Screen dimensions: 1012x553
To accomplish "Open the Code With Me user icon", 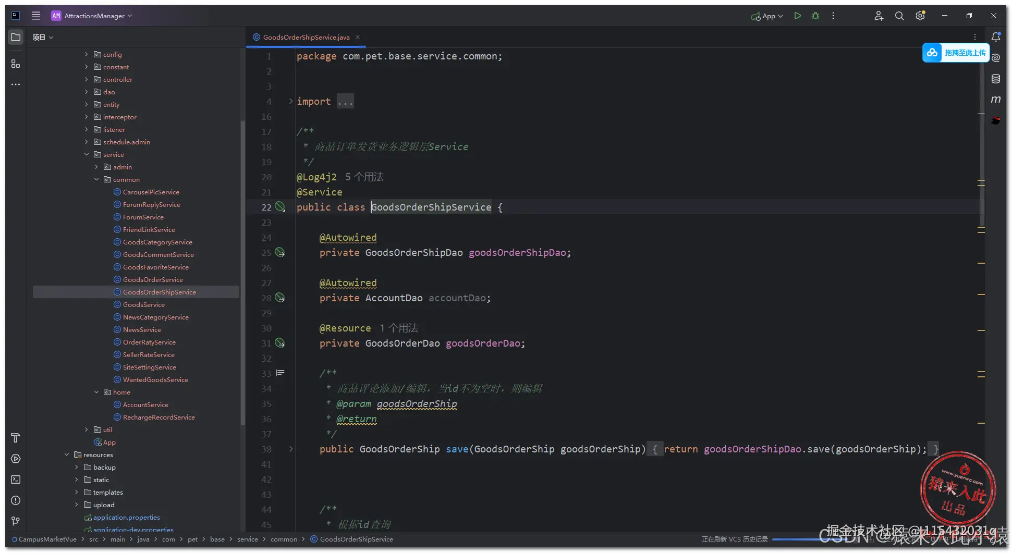I will [x=879, y=16].
